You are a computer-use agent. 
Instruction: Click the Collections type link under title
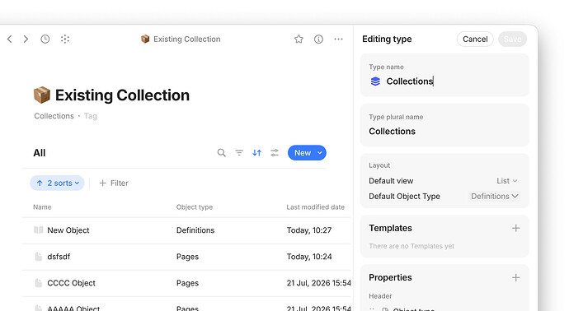(x=54, y=116)
